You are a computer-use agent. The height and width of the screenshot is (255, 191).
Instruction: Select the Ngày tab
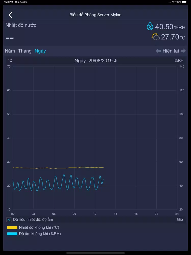coord(40,51)
